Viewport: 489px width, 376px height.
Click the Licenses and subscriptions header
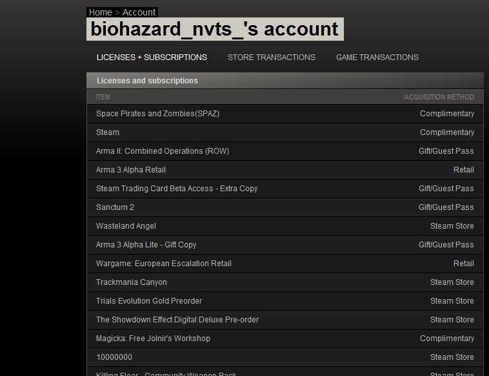click(285, 81)
